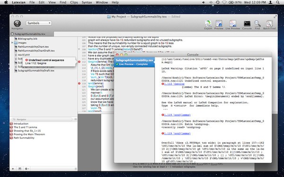The width and height of the screenshot is (284, 177).
Task: Click the volume icon in menu bar
Action: click(204, 2)
